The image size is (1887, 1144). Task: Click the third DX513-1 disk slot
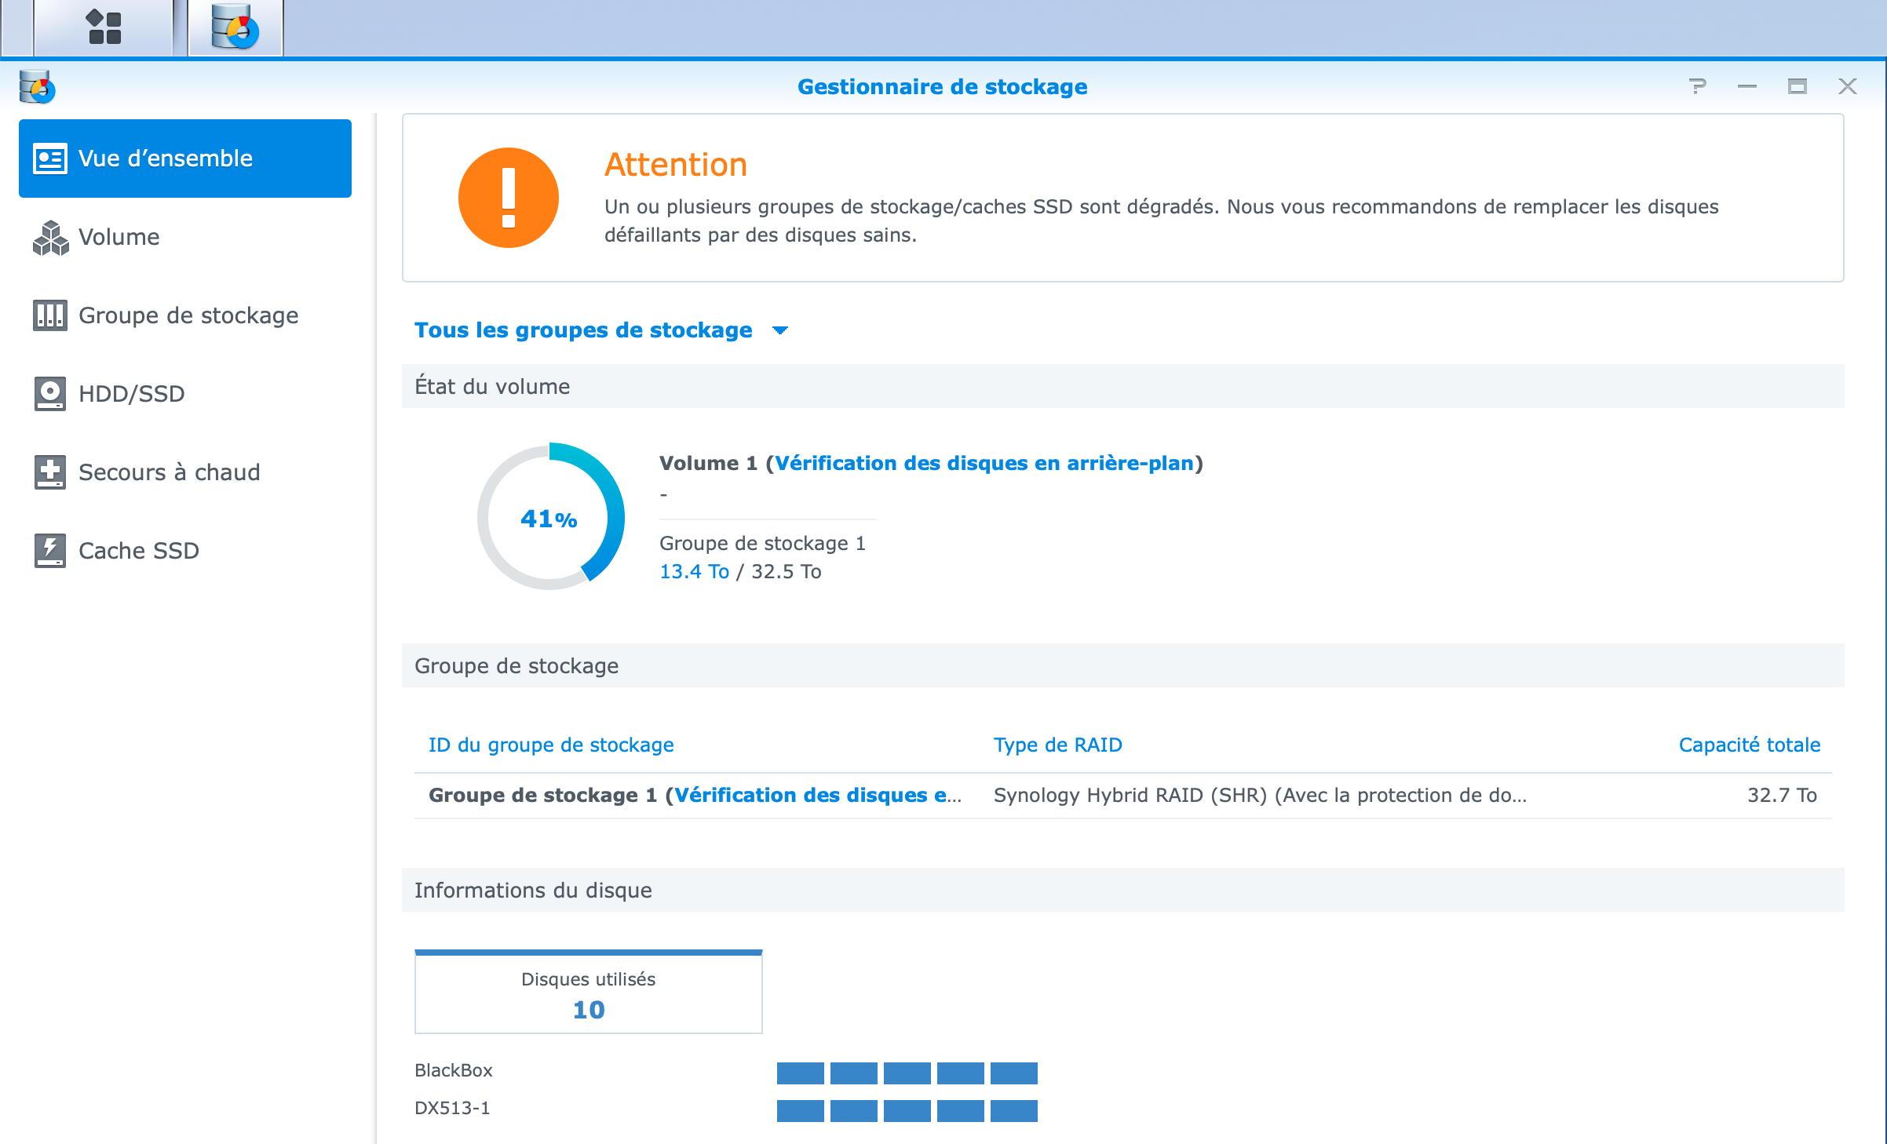(907, 1110)
